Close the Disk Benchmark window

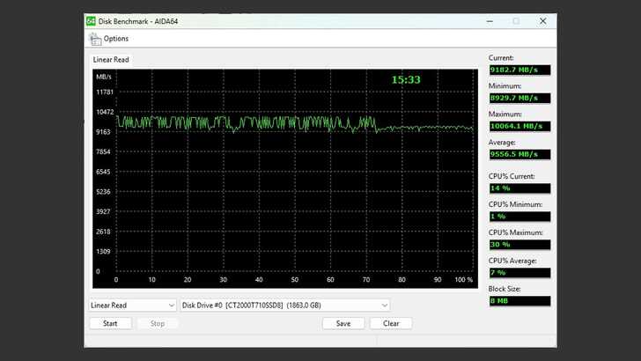(542, 21)
